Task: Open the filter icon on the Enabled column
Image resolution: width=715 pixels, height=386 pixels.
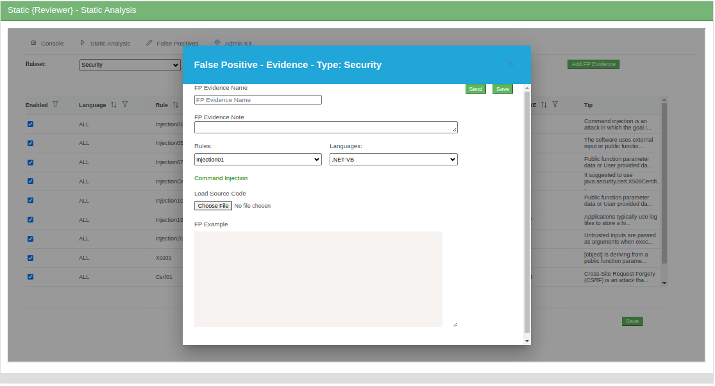Action: pyautogui.click(x=56, y=105)
